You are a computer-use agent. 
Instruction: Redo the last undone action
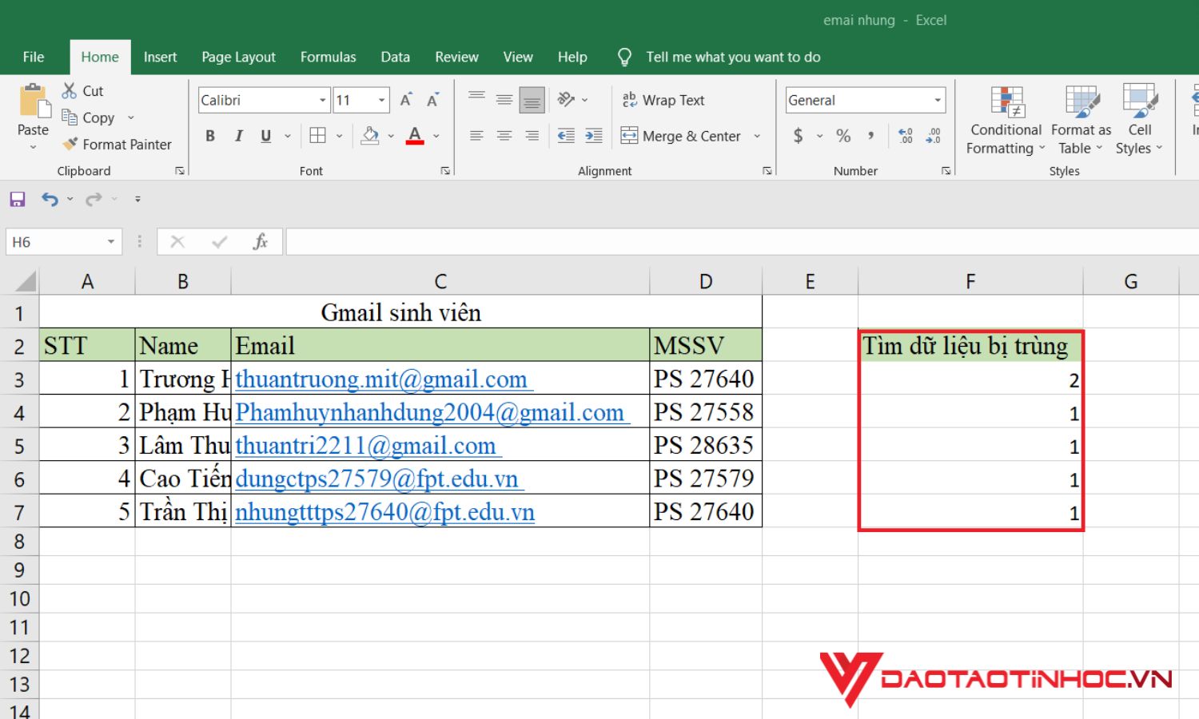tap(94, 199)
